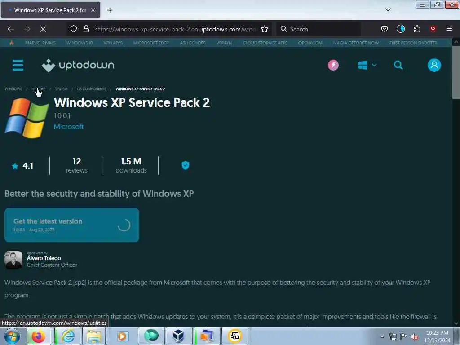Click the page vertical scrollbar thumb

tap(456, 72)
